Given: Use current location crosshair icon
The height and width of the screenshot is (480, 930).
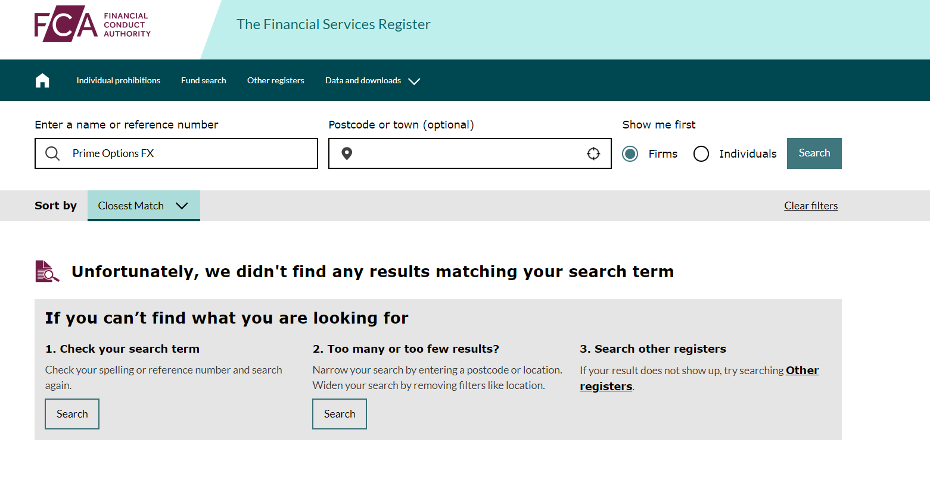Looking at the screenshot, I should click(593, 154).
